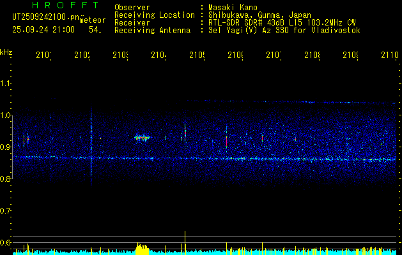Screen dimensions: 402x255
Task: Click the red echo streak near 2106
Action: tap(226, 140)
